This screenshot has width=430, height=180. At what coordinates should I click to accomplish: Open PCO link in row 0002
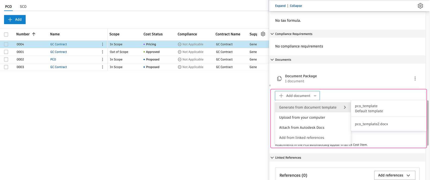coord(53,59)
